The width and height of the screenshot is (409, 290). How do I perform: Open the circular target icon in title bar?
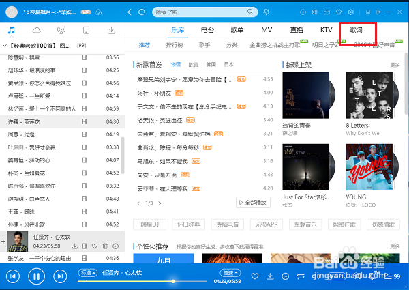click(303, 12)
